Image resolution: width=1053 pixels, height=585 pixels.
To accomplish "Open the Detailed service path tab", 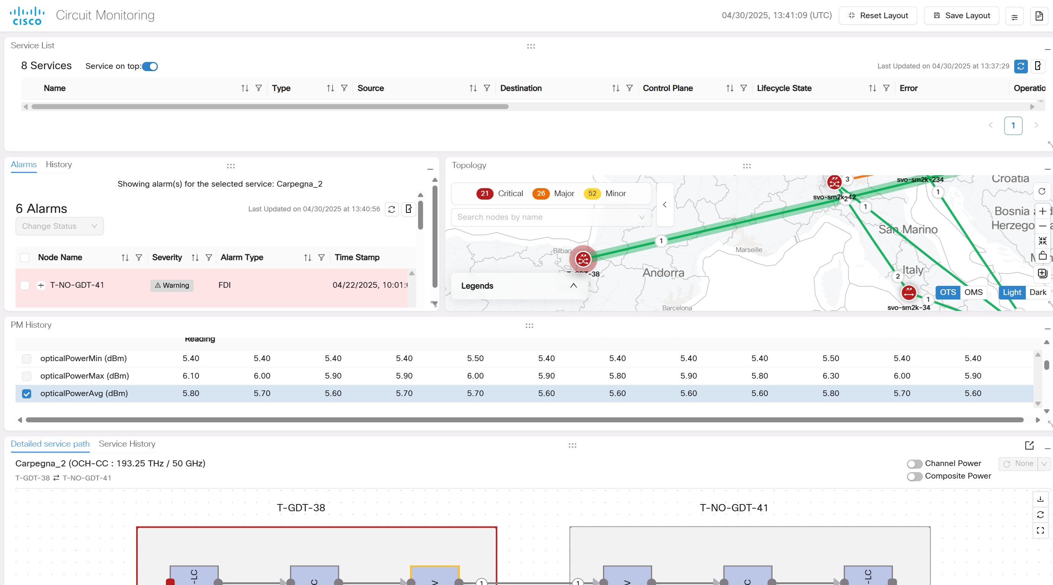I will point(50,444).
